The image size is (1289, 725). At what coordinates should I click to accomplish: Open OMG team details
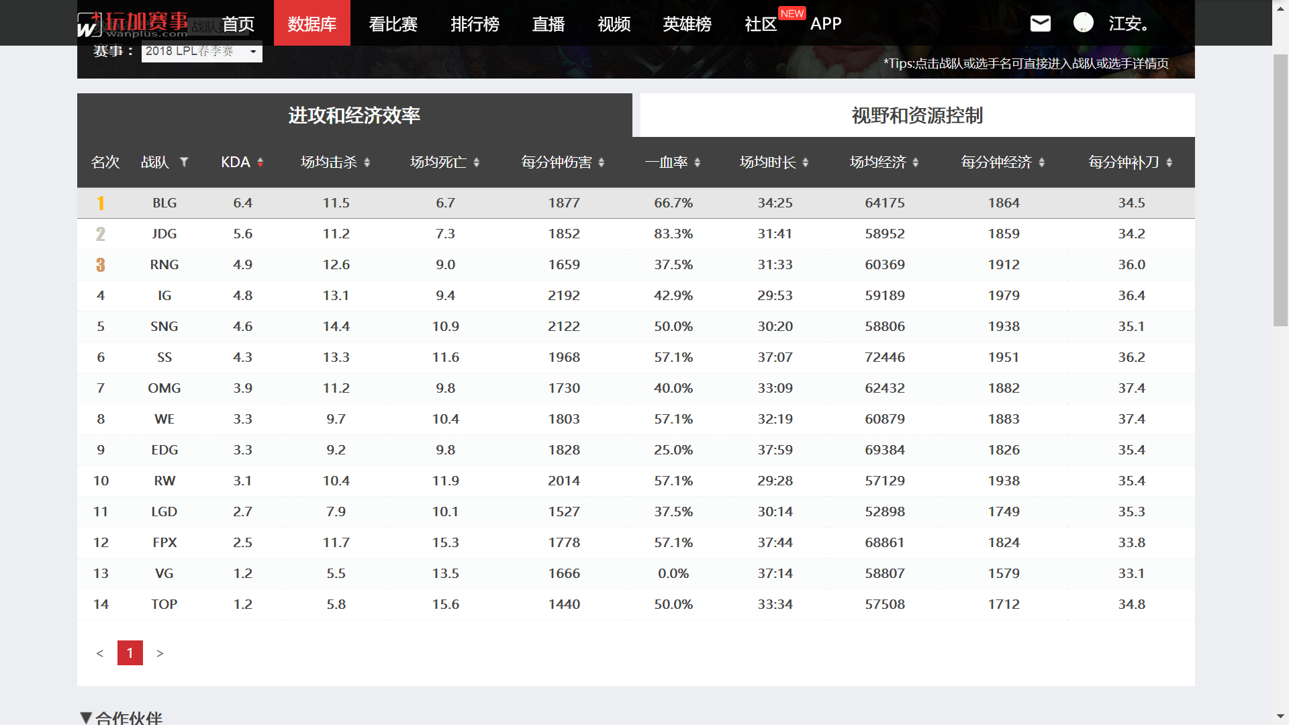[164, 388]
